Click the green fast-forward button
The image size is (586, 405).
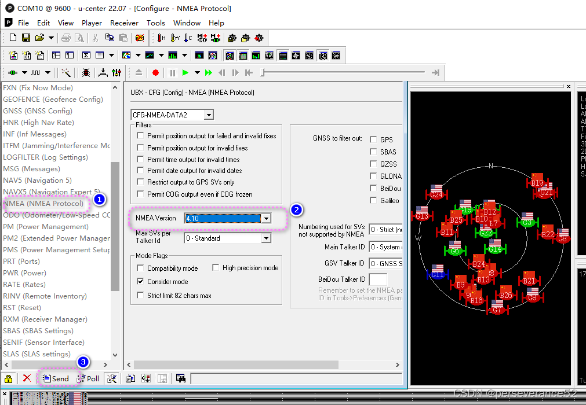pos(208,73)
